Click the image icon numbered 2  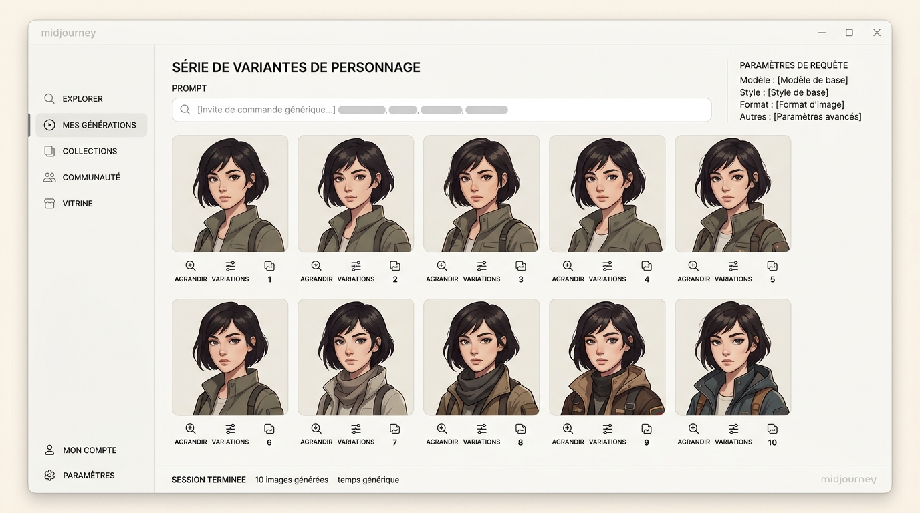tap(395, 266)
